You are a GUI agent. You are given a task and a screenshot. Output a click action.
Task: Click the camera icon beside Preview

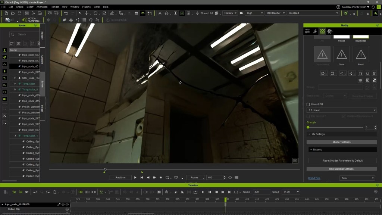(x=241, y=13)
